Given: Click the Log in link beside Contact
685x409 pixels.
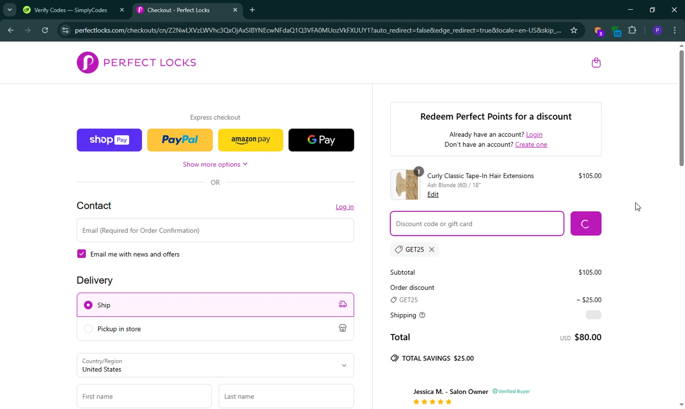Looking at the screenshot, I should [x=345, y=207].
